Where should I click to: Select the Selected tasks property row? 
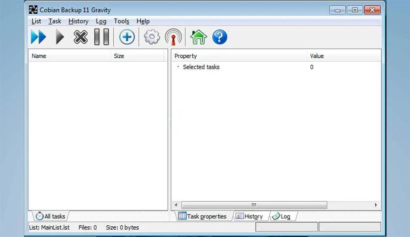tap(276, 67)
